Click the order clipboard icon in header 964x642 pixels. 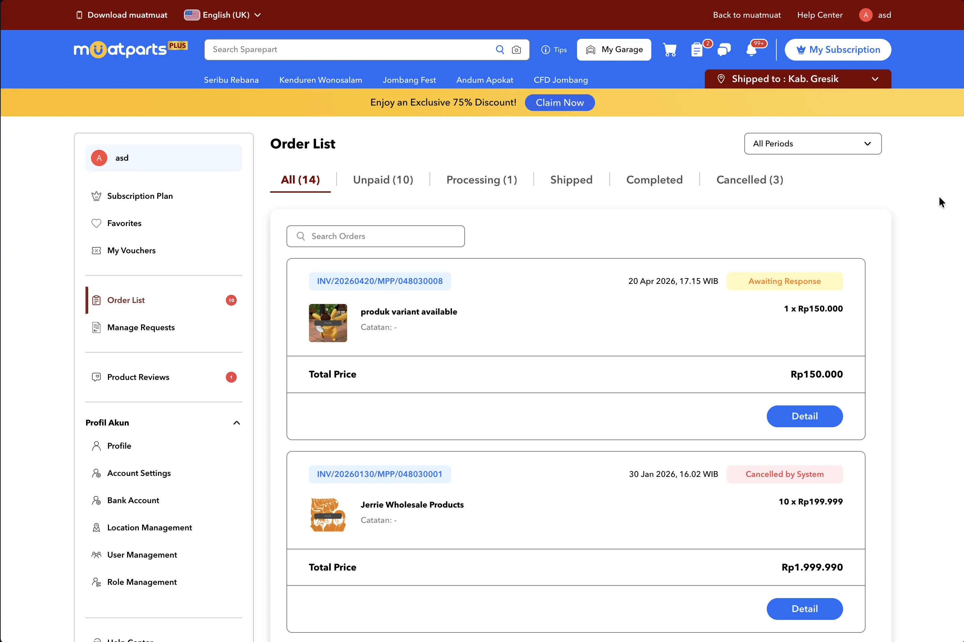click(697, 50)
